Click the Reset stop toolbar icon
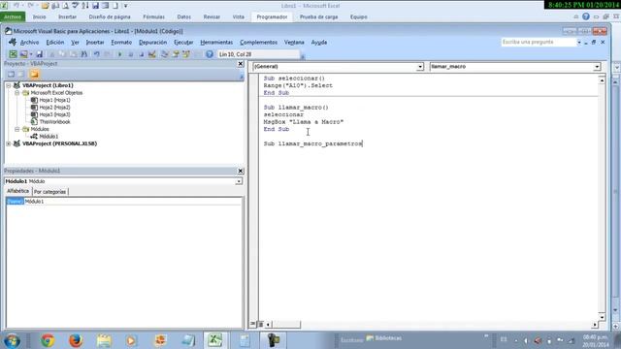The image size is (621, 349). pyautogui.click(x=141, y=54)
